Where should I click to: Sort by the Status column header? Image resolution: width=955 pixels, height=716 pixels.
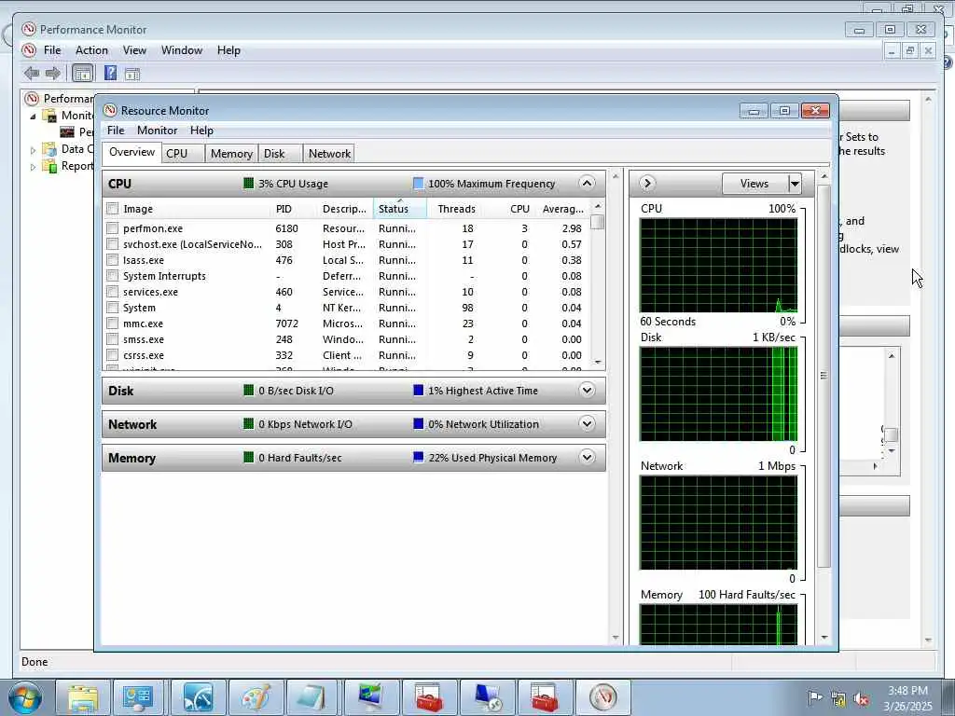399,209
